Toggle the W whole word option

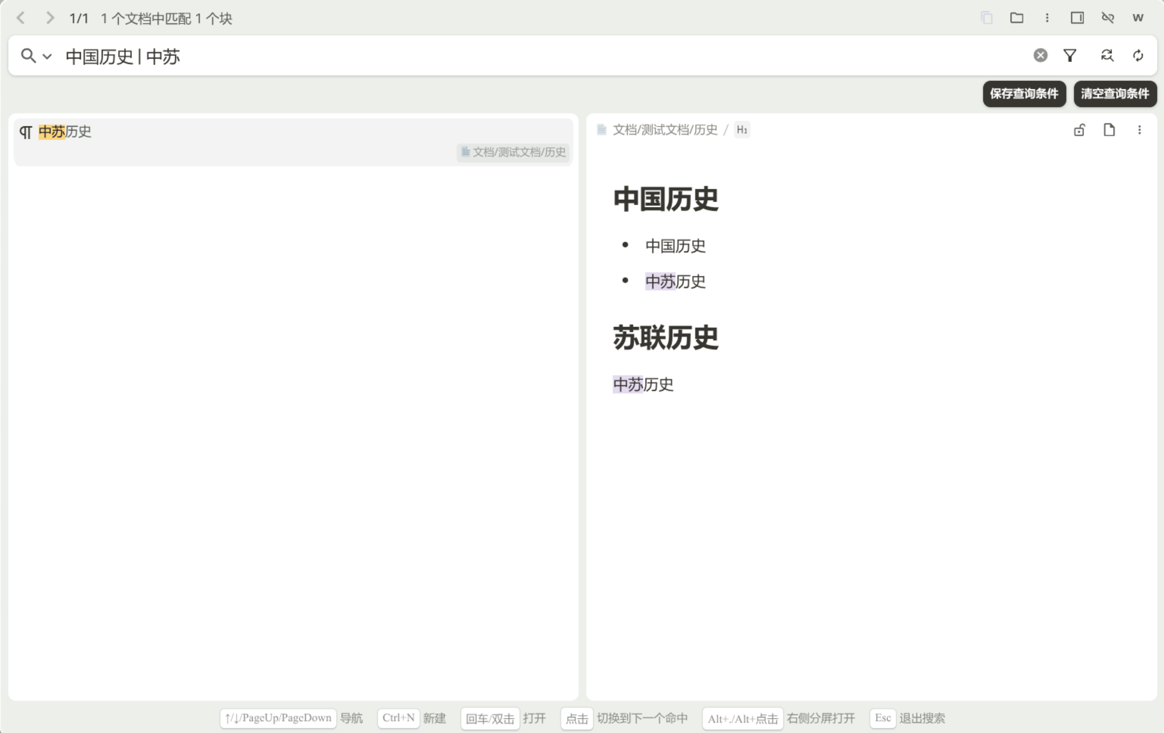click(1137, 18)
